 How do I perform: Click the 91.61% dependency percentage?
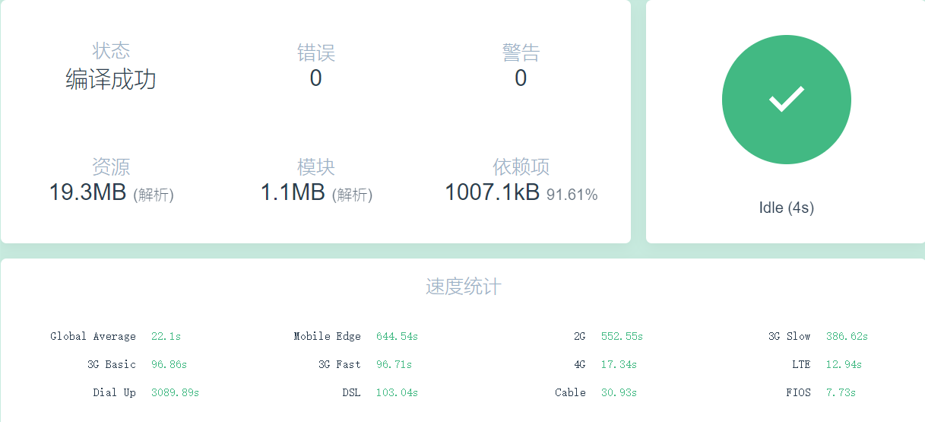click(572, 195)
